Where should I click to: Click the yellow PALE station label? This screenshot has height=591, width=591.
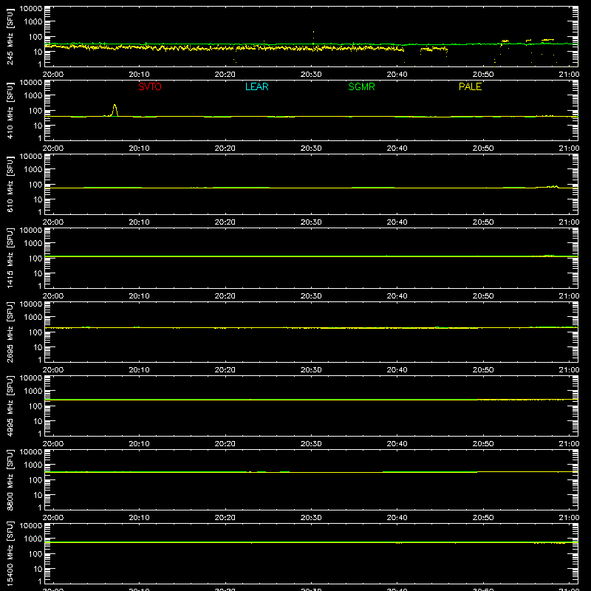470,86
